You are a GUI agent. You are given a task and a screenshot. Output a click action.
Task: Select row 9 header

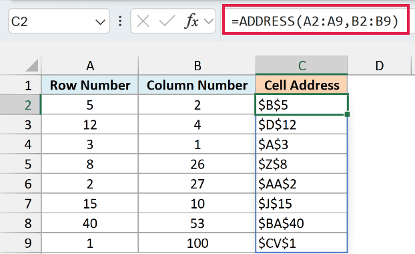tap(21, 243)
